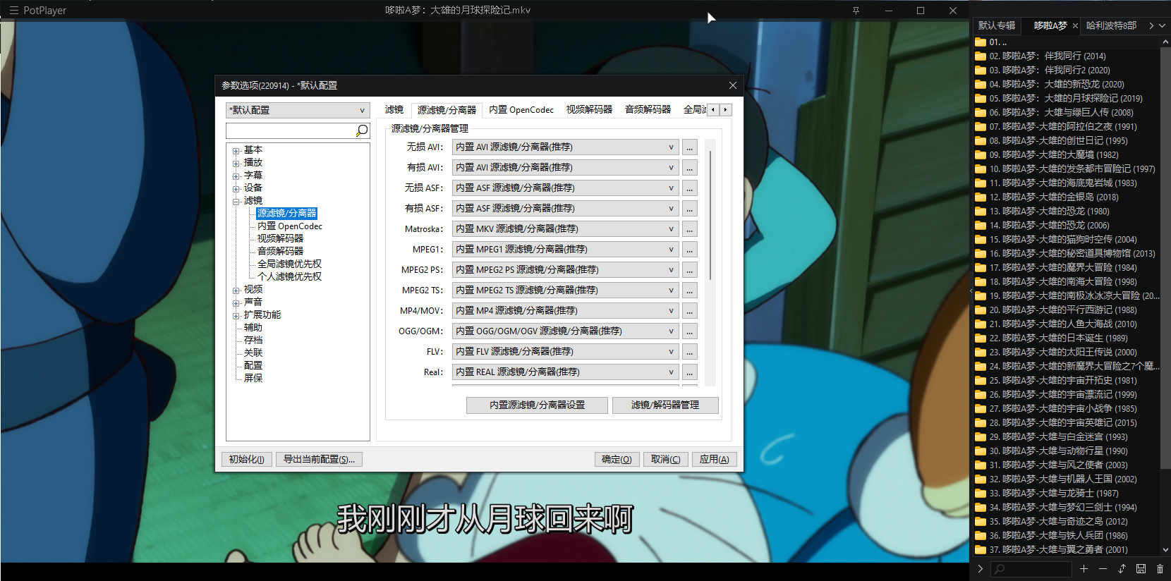Open PotPlayer main menu icon
The width and height of the screenshot is (1171, 581).
point(14,11)
